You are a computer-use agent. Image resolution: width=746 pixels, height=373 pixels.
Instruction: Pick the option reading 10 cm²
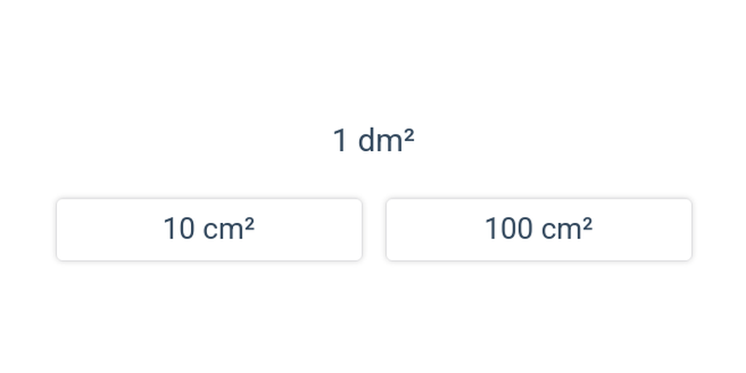point(209,229)
